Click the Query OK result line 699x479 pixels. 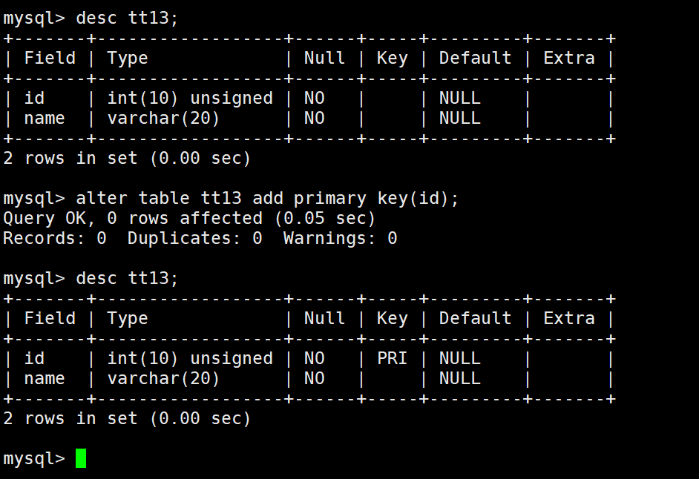click(x=189, y=218)
